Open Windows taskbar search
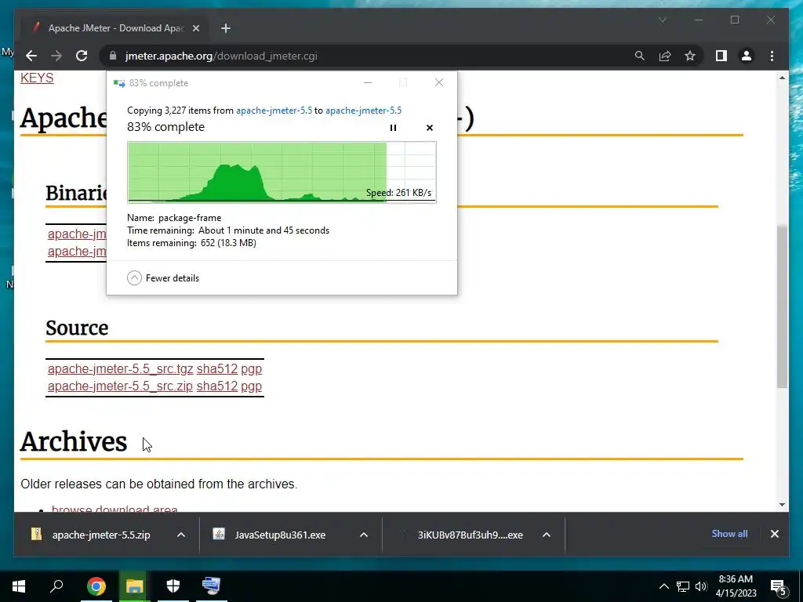 (x=56, y=586)
